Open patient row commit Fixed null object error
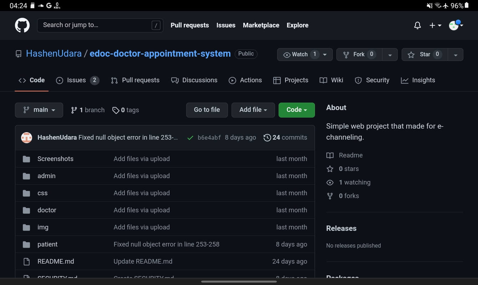The width and height of the screenshot is (478, 285). pyautogui.click(x=167, y=244)
